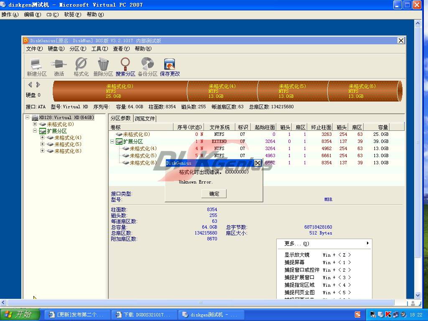Image resolution: width=428 pixels, height=321 pixels.
Task: Select 未格式化(5) segment in disk bar
Action: [x=292, y=91]
